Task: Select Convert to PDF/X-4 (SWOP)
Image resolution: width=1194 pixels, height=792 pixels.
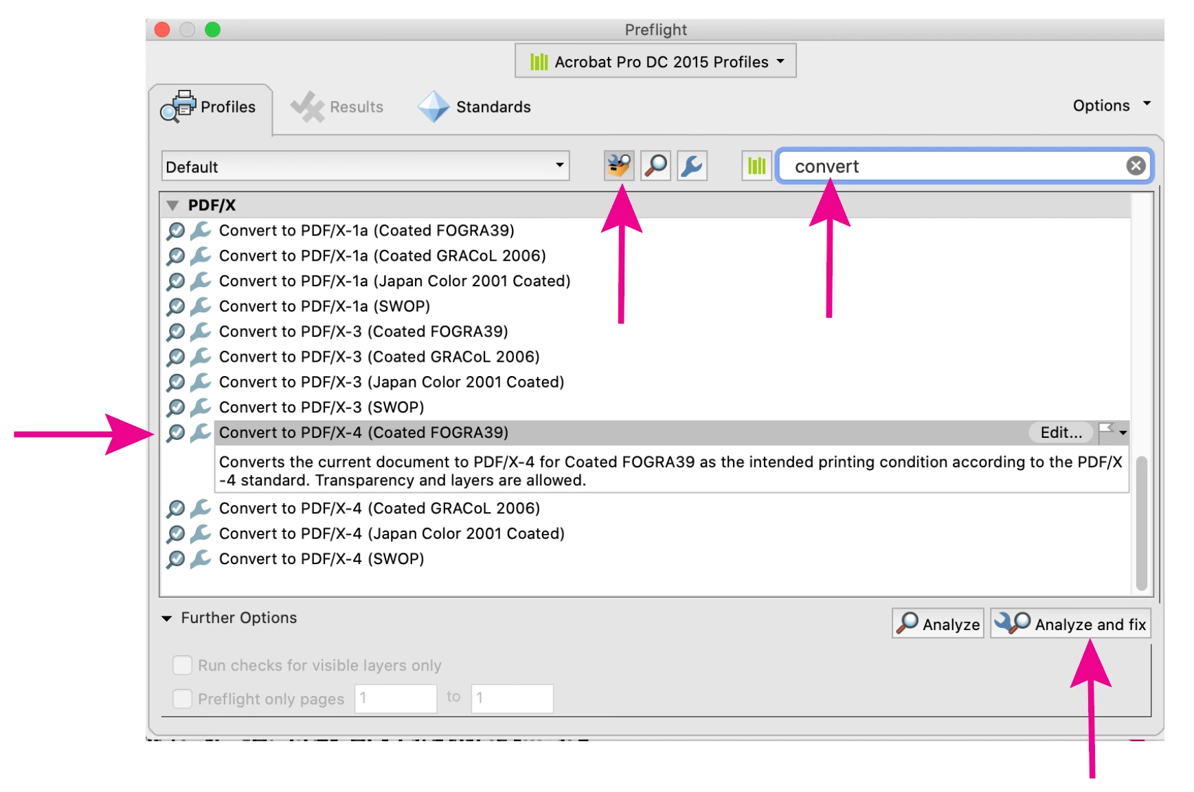Action: pos(322,559)
